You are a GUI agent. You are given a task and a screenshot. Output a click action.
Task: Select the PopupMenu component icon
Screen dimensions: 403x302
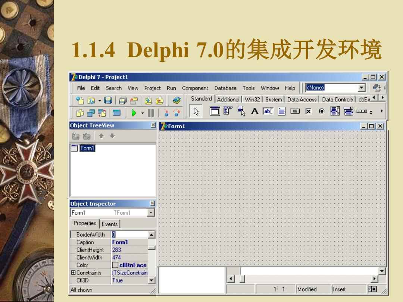tap(241, 111)
